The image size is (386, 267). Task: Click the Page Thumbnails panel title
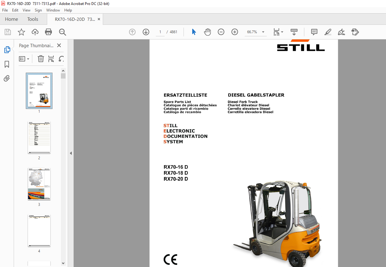pos(36,45)
